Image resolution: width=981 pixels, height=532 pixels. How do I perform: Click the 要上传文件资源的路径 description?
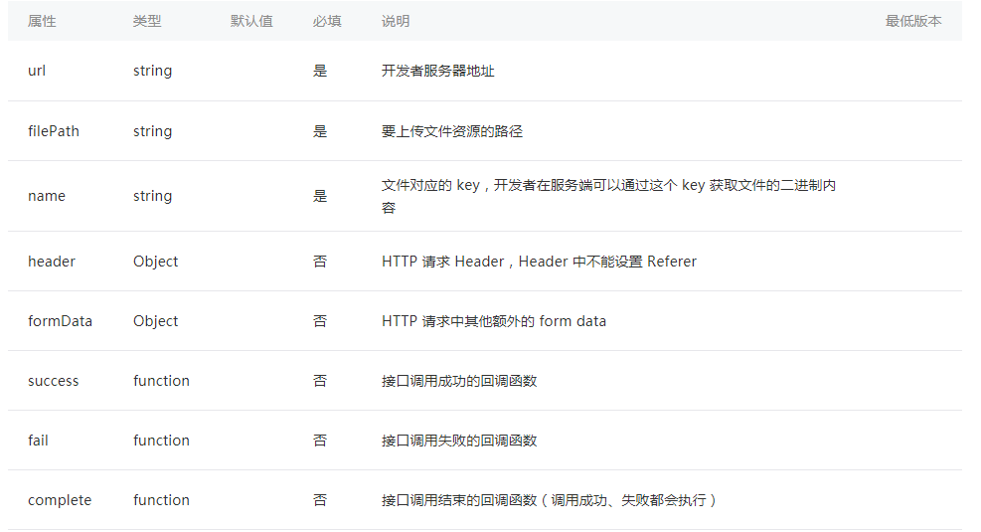tap(451, 131)
